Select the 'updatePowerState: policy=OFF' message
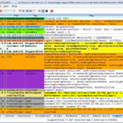Viewport: 123px width, 123px height. tap(84, 79)
